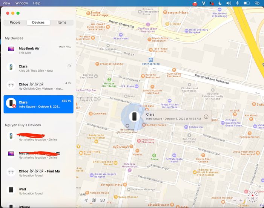Click the Bellarmine global education marker

(x=127, y=126)
